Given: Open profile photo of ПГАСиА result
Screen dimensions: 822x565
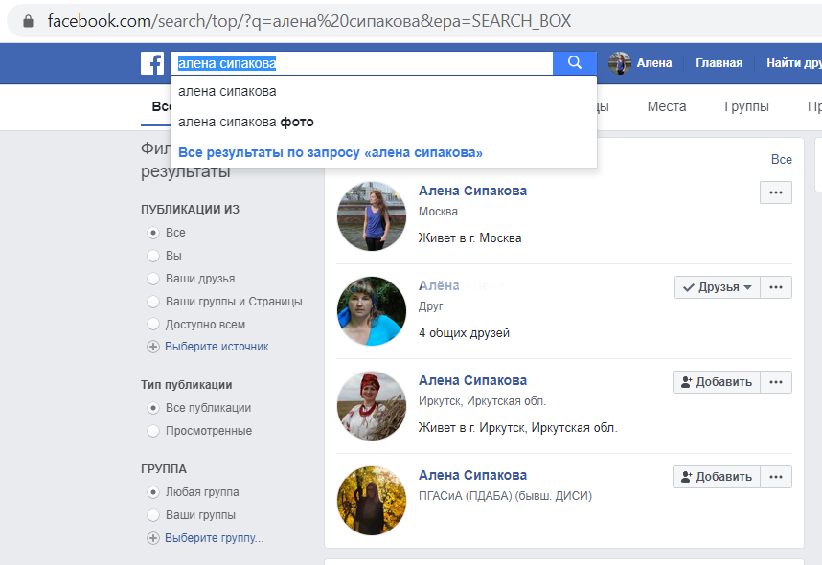Looking at the screenshot, I should point(372,501).
